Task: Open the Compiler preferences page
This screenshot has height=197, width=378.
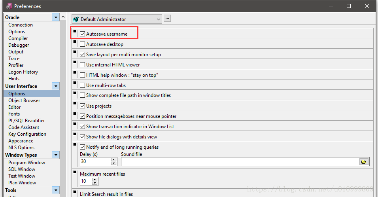Action: (x=18, y=38)
